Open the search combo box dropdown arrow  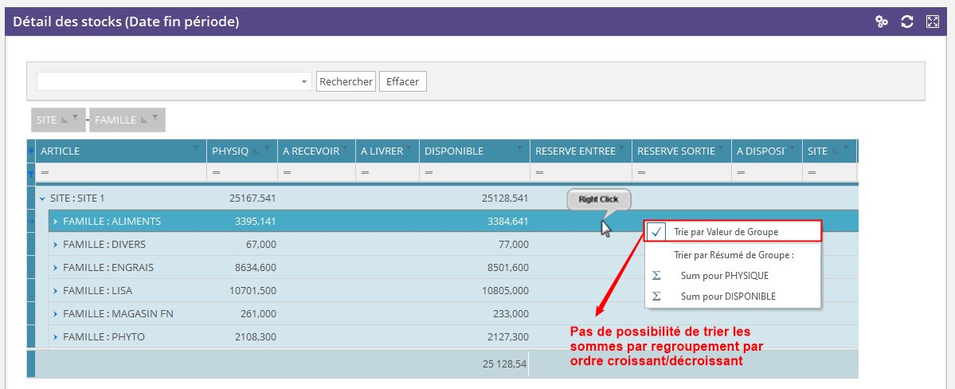304,81
